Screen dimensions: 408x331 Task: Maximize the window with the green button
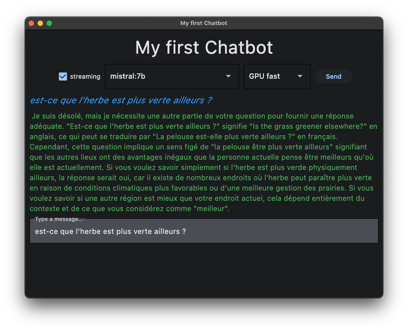coord(49,23)
